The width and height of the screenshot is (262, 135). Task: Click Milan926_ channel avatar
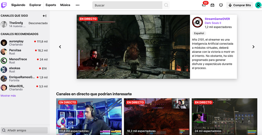click(4, 88)
